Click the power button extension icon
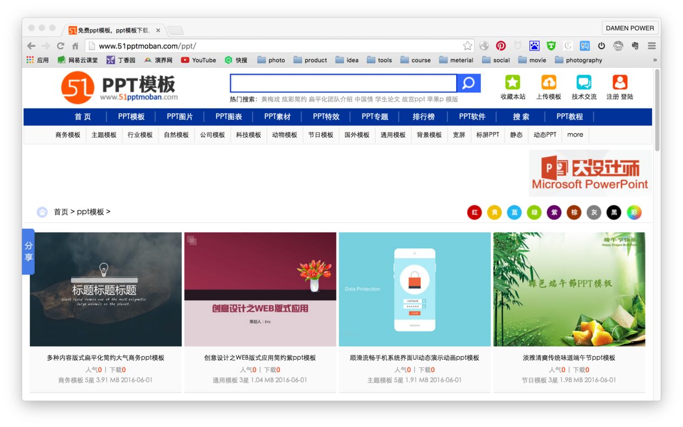Image resolution: width=683 pixels, height=427 pixels. point(601,46)
